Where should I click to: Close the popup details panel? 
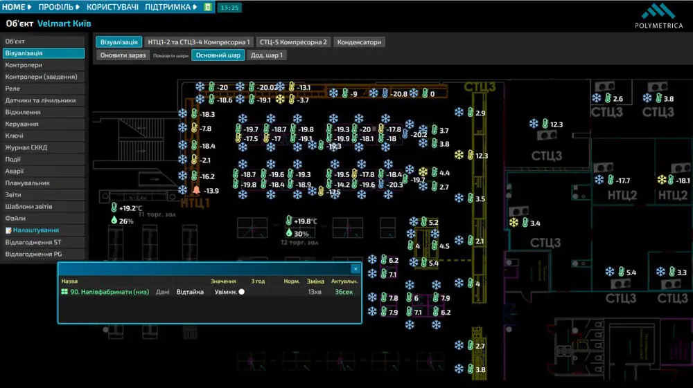click(x=356, y=269)
